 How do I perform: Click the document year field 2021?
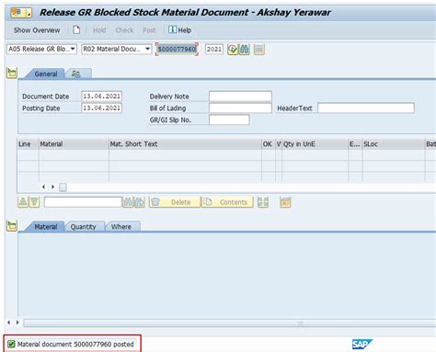coord(214,49)
